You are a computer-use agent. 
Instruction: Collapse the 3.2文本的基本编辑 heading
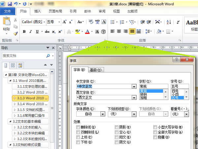coord(10,122)
